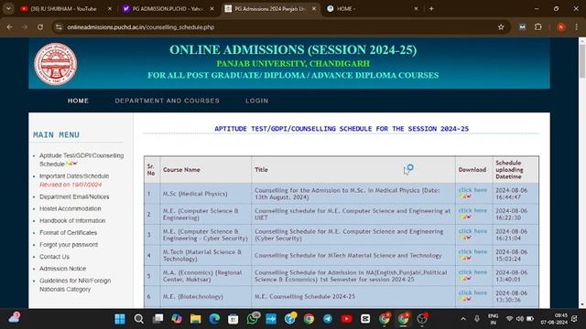The height and width of the screenshot is (329, 586).
Task: Click 'click here' for M.A. (Economics) Muktsar row
Action: 472,272
